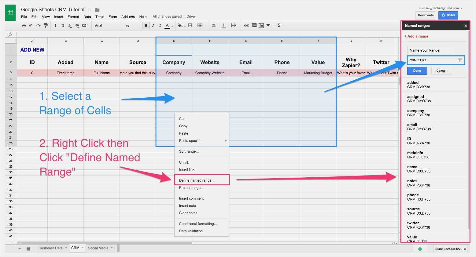Click the select data range grid icon

tap(460, 60)
